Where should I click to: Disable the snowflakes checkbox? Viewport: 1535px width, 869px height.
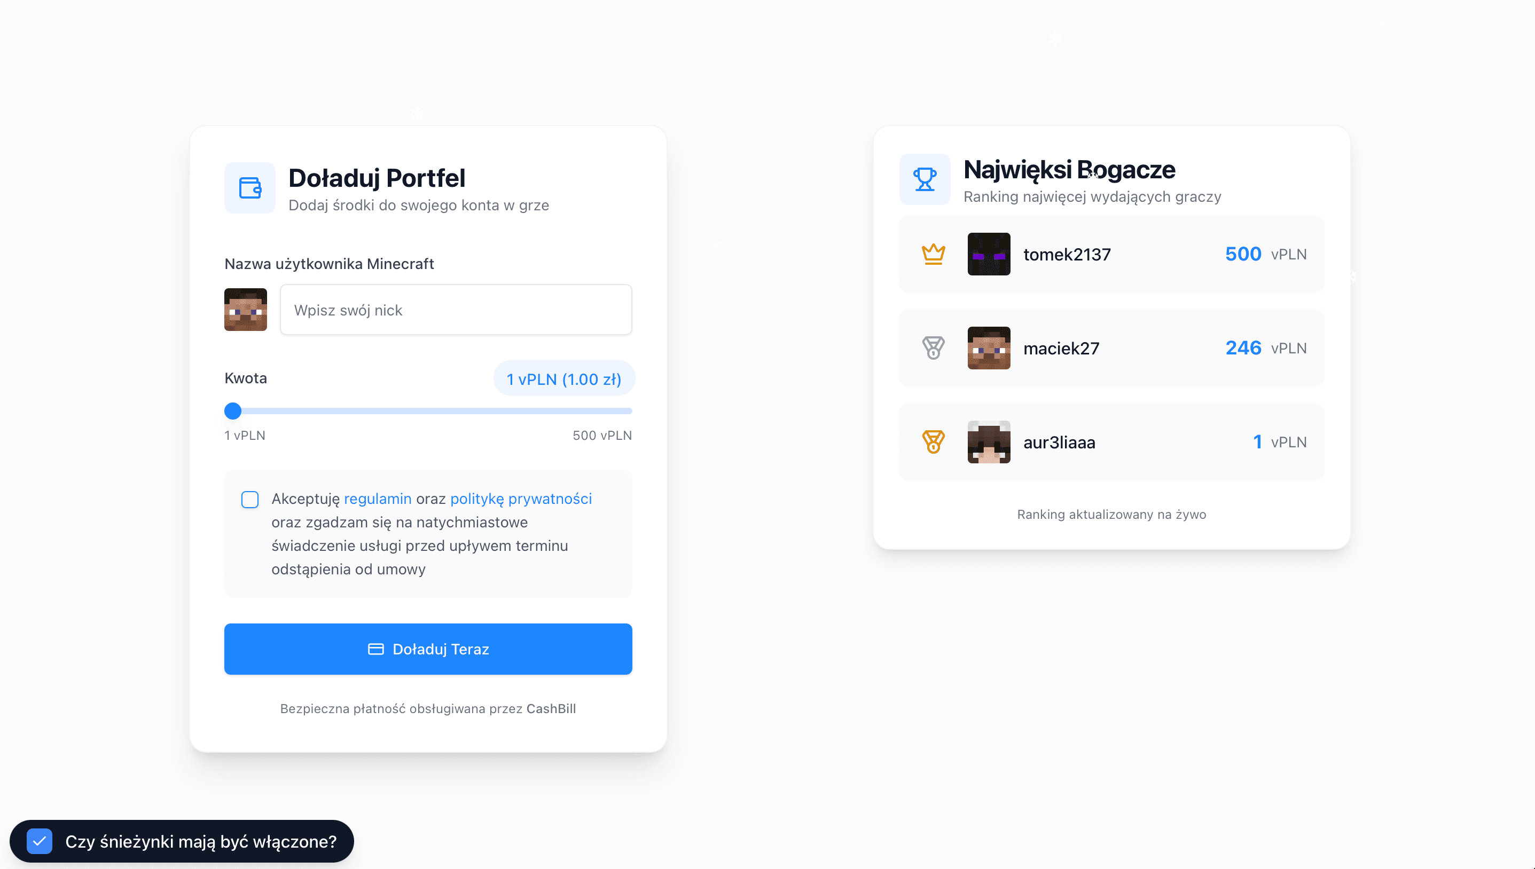(40, 842)
